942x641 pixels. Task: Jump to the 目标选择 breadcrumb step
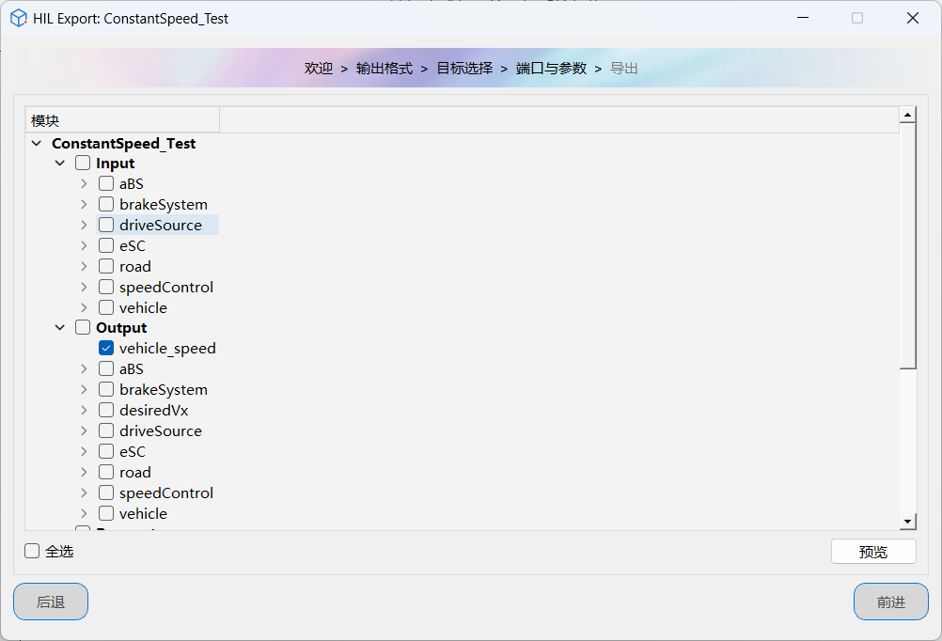click(463, 69)
